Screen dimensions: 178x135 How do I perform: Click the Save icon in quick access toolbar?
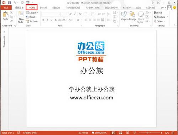click(x=9, y=2)
